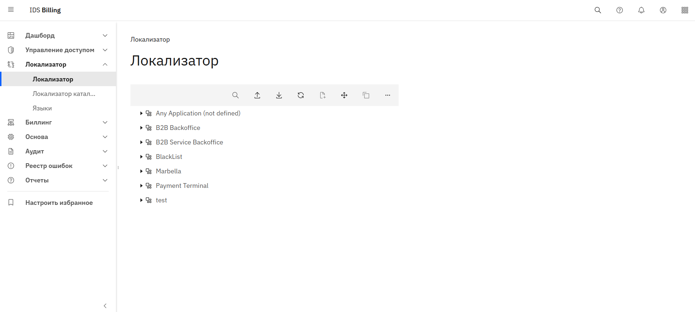Viewport: 695px width, 312px height.
Task: Click the copy icon in the toolbar
Action: (366, 95)
